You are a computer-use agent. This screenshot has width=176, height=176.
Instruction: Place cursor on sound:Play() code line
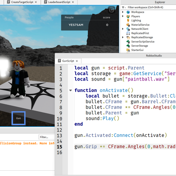(103, 118)
